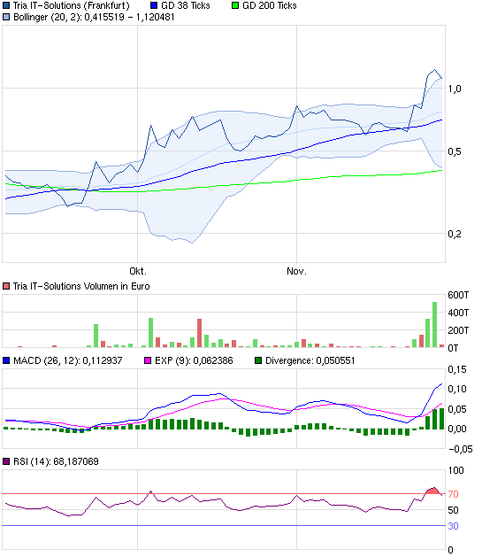Screen dimensions: 482x557
Task: Click the price peak above 1,0 at chart end
Action: click(434, 70)
